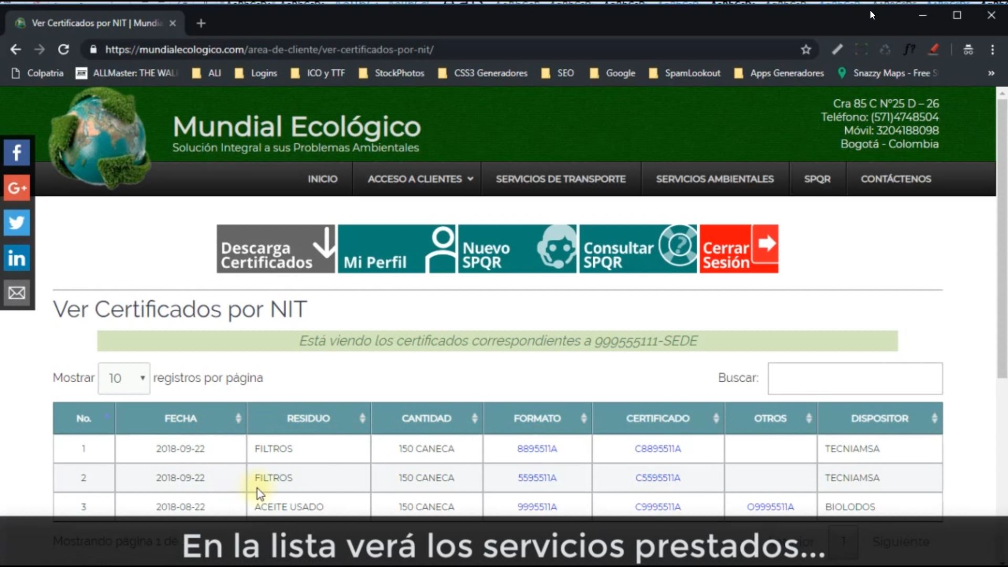Open the ICO y TTF bookmarks folder
1008x567 pixels.
click(318, 73)
